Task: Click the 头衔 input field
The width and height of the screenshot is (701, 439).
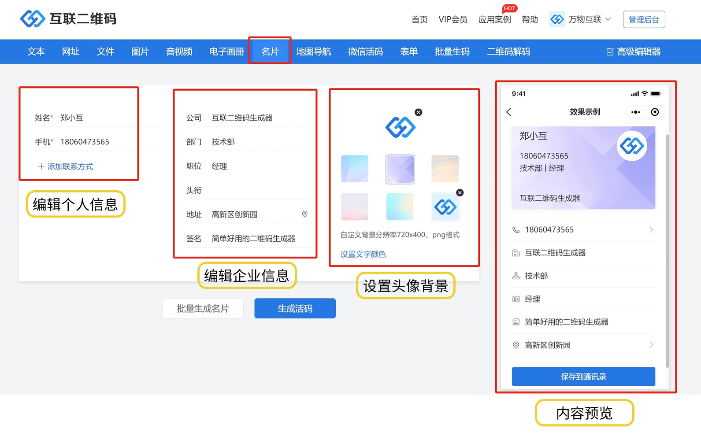Action: tap(260, 190)
